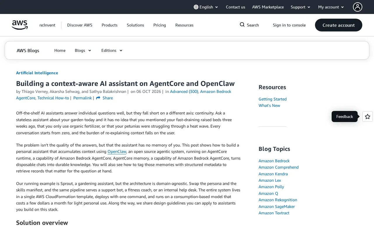Open the What's New resource link
This screenshot has width=374, height=233.
coord(269,105)
